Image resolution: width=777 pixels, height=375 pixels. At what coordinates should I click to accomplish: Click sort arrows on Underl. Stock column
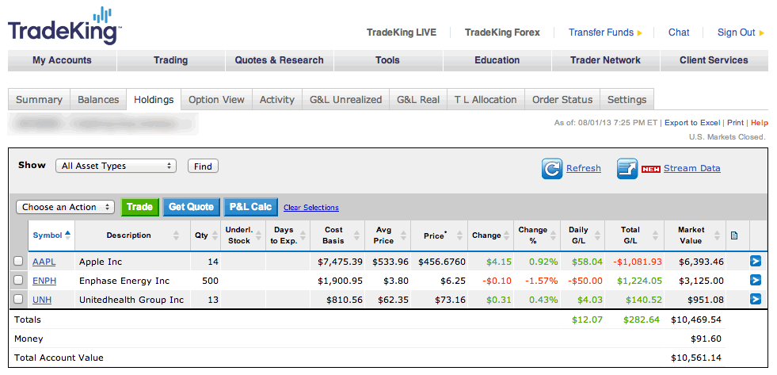258,235
